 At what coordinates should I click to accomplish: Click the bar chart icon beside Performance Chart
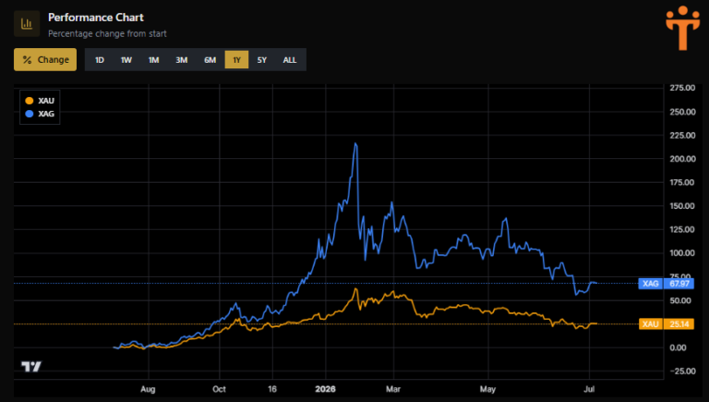click(x=27, y=23)
